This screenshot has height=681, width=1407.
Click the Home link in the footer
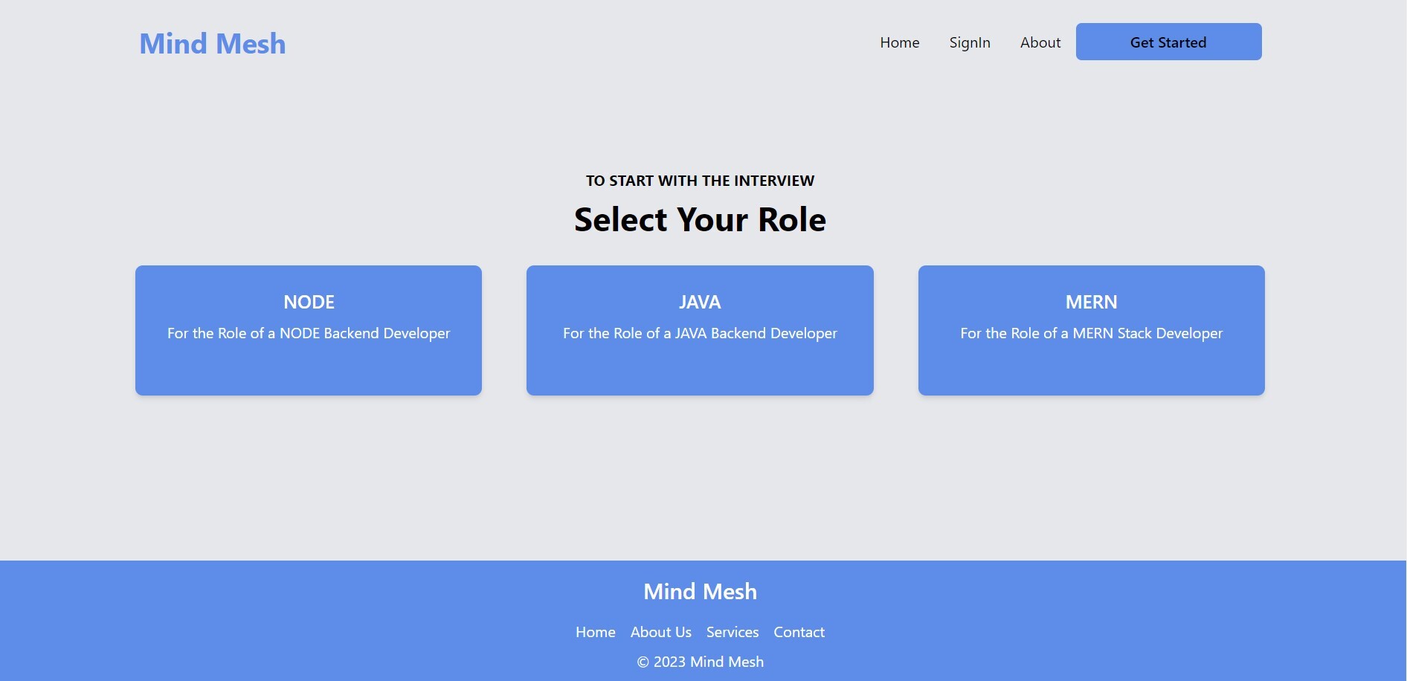pyautogui.click(x=595, y=632)
